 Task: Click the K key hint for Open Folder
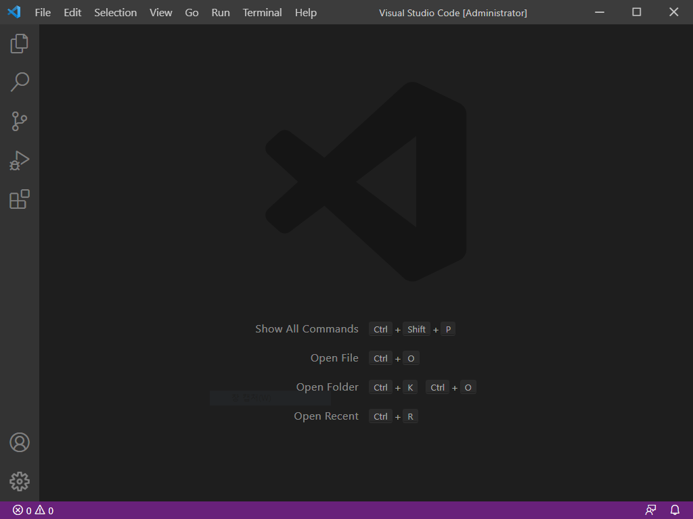click(410, 387)
